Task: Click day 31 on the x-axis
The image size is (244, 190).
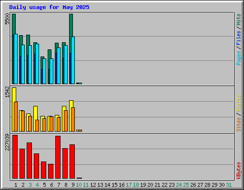Action: click(x=229, y=185)
